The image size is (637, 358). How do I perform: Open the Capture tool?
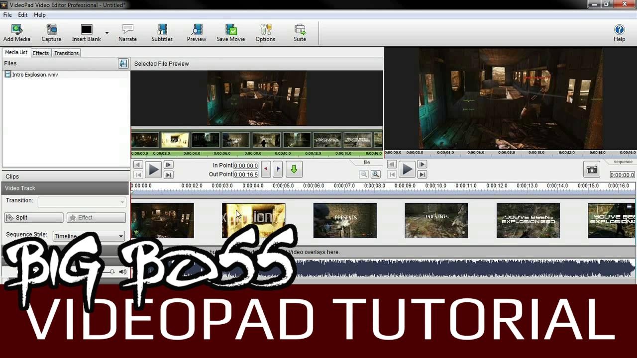pos(51,33)
